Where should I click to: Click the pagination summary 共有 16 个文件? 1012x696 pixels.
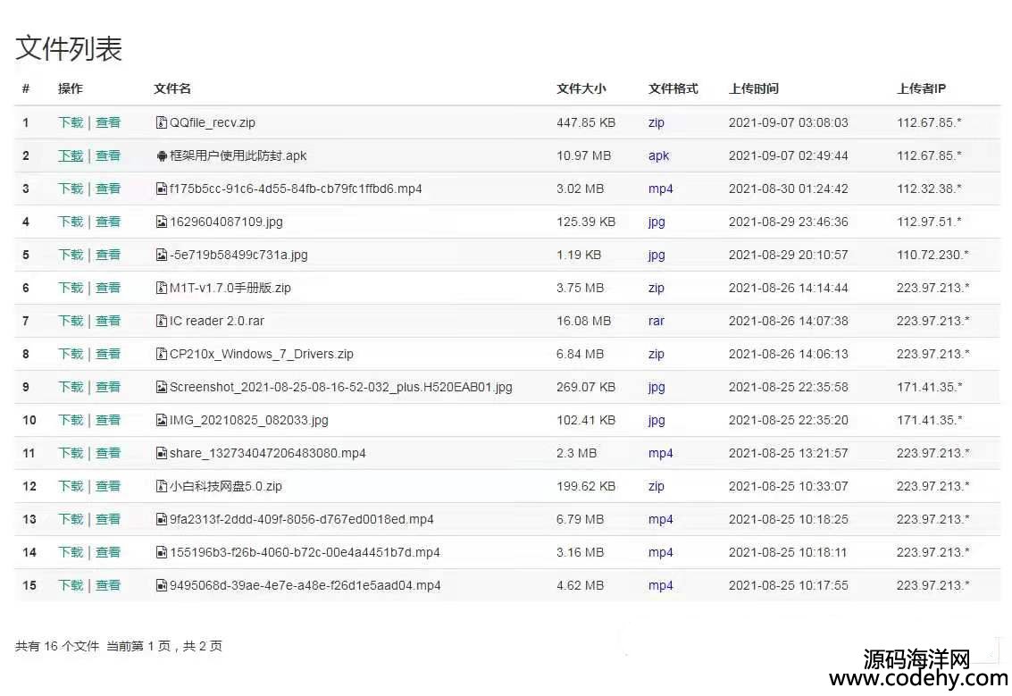[57, 646]
